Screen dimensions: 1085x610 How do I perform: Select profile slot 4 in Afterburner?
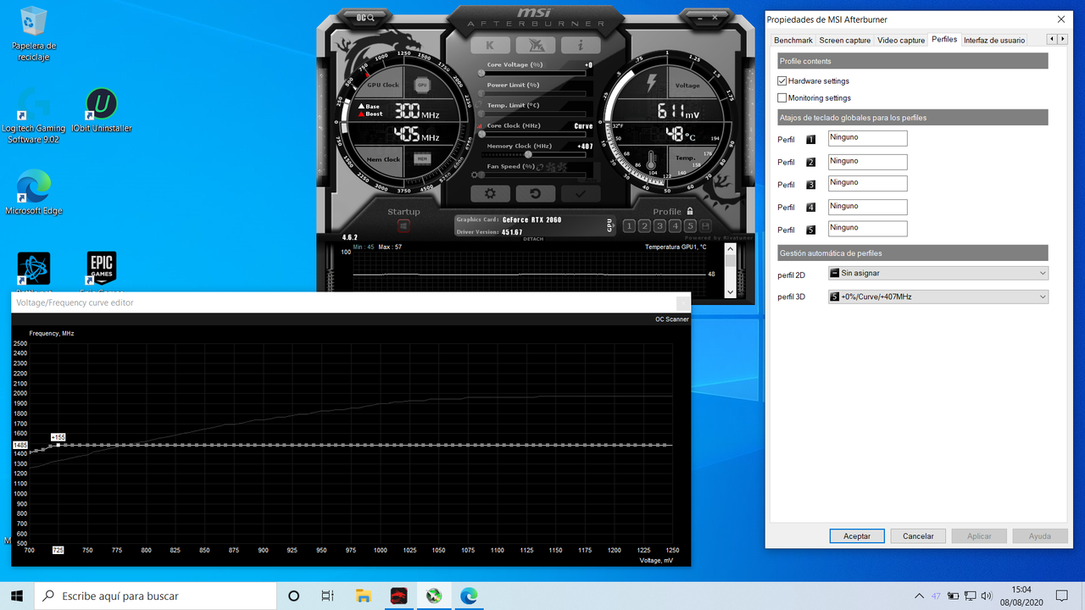tap(675, 226)
